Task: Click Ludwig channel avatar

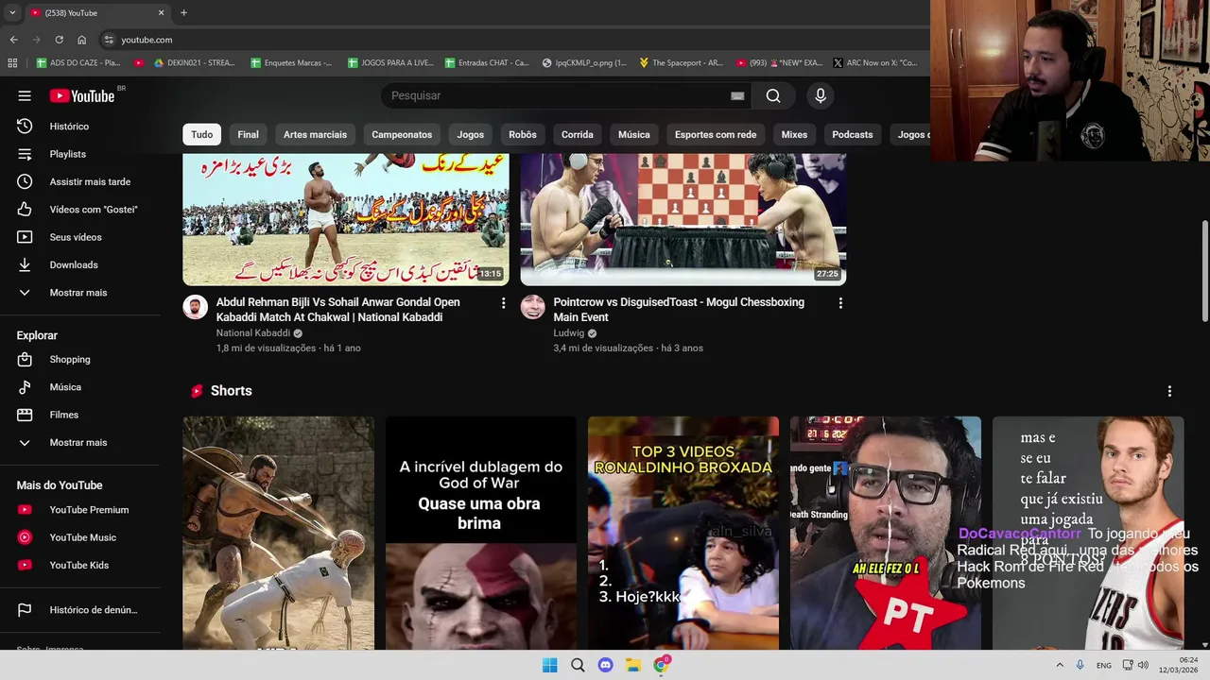Action: tap(532, 306)
